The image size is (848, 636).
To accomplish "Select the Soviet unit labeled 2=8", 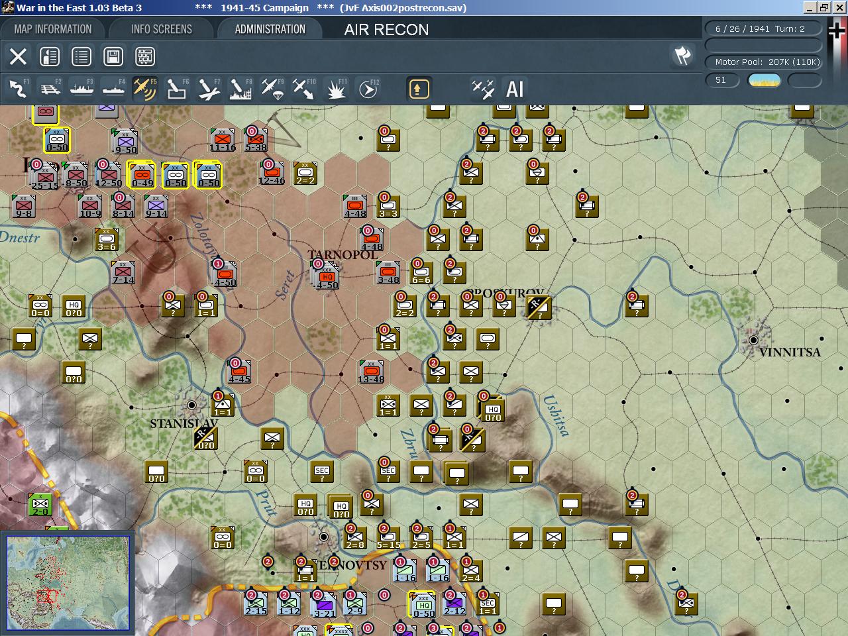I will click(x=355, y=537).
